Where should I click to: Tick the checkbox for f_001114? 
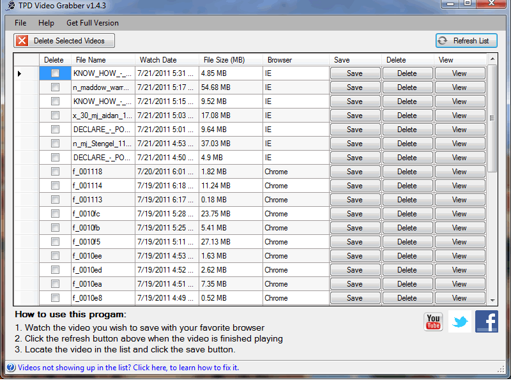click(55, 186)
